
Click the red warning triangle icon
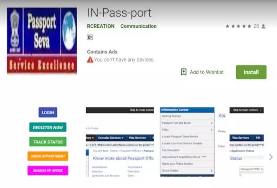click(x=90, y=60)
